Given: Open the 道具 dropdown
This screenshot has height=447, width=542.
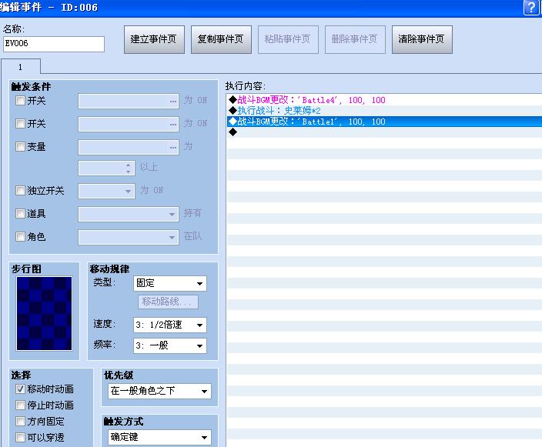Looking at the screenshot, I should tap(129, 214).
